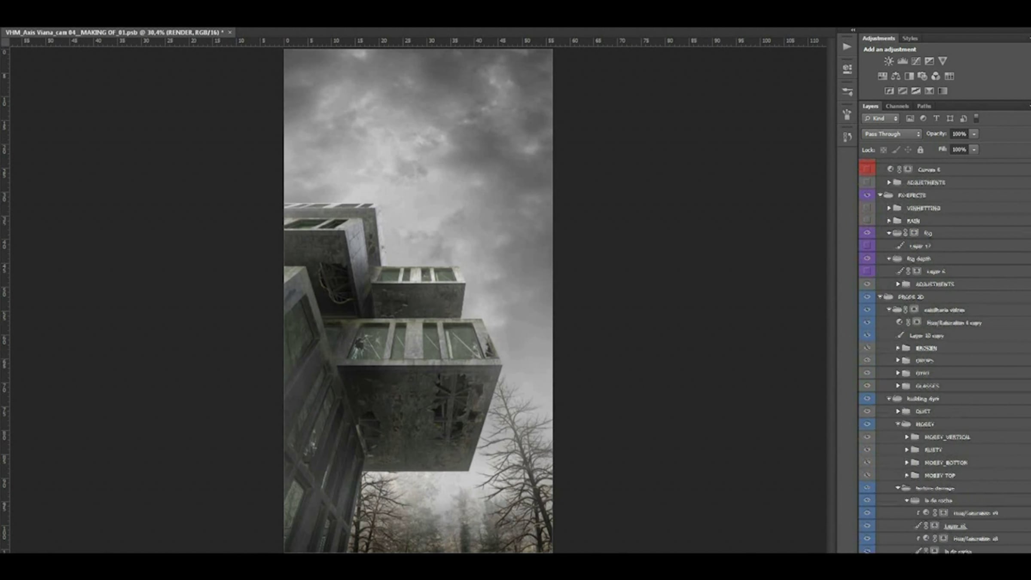This screenshot has height=580, width=1031.
Task: Add a Curves adjustment layer
Action: (916, 61)
